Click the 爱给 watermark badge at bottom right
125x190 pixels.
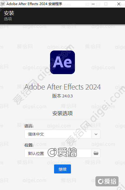(107, 181)
